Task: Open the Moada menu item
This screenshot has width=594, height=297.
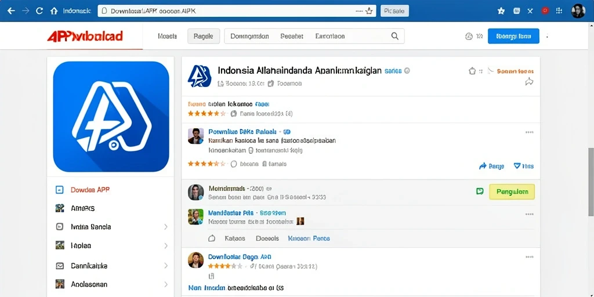Action: coord(167,37)
